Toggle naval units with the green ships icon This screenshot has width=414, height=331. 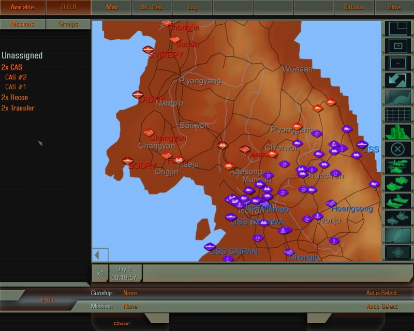[397, 201]
